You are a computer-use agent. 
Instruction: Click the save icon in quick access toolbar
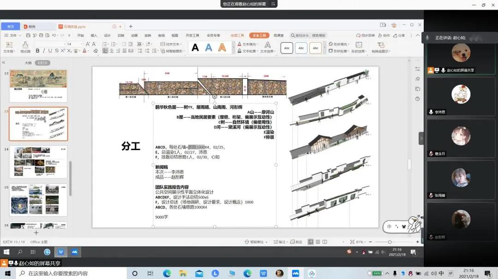click(x=28, y=35)
